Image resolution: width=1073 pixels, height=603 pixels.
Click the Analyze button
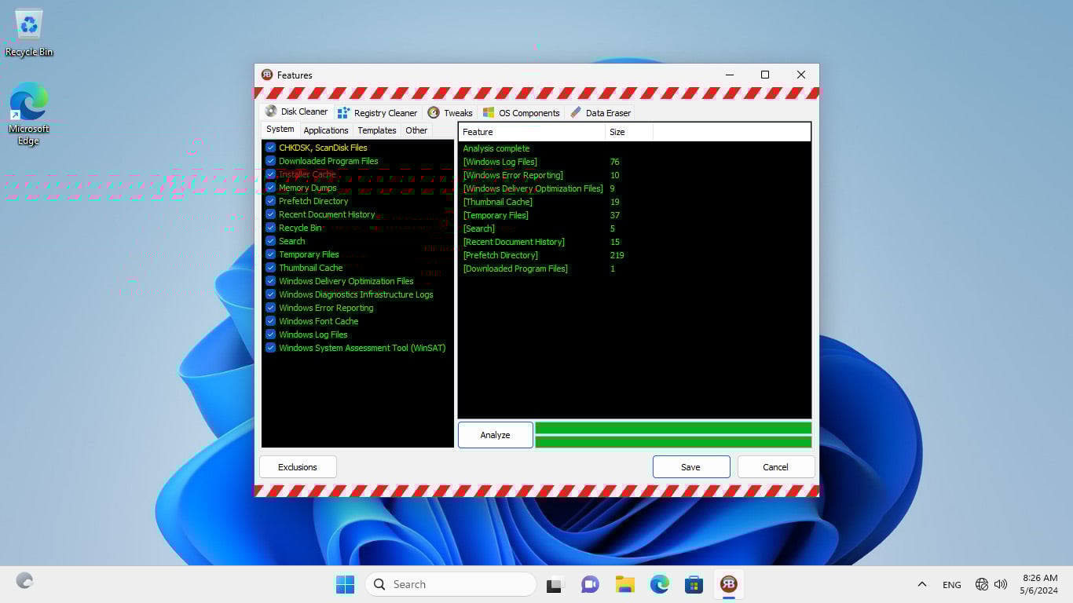click(495, 435)
